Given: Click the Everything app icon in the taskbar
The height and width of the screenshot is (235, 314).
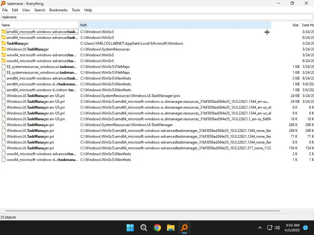Looking at the screenshot, I should pos(184,228).
